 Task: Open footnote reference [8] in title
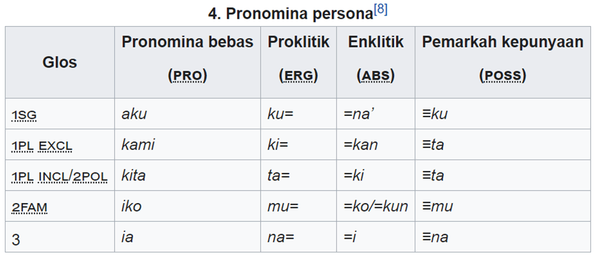click(380, 10)
